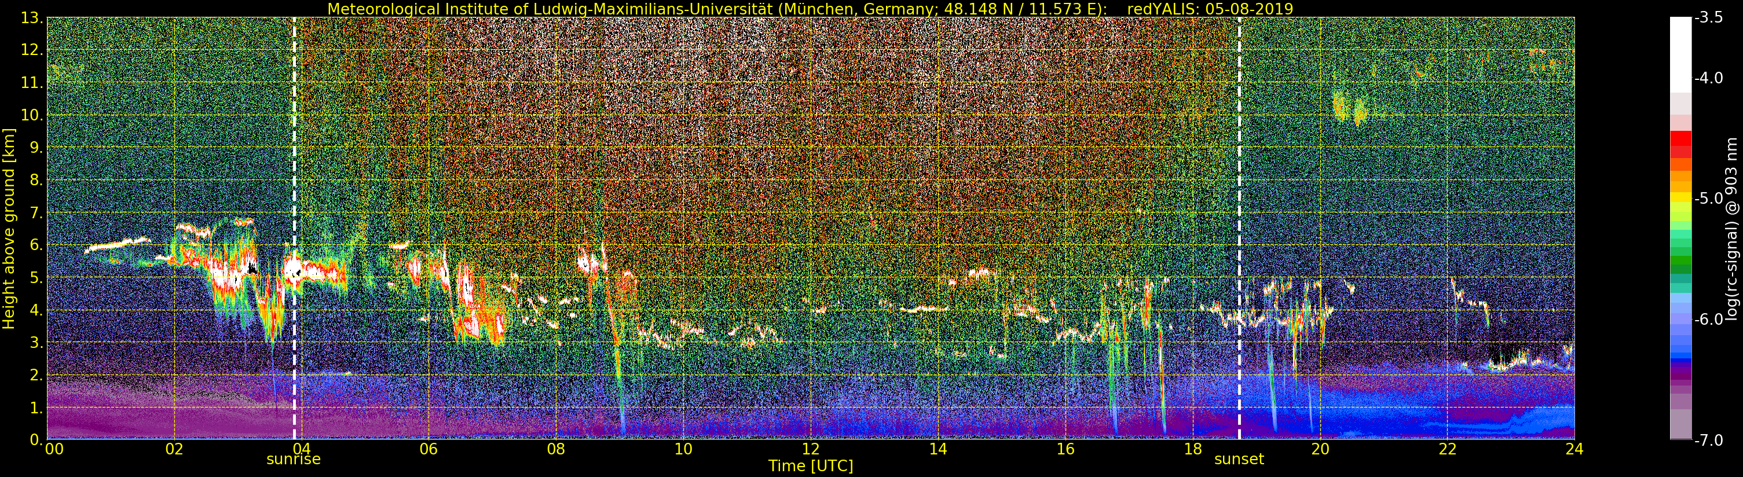Click the 'sunset' label below the time axis
This screenshot has width=1743, height=477.
[x=1239, y=460]
